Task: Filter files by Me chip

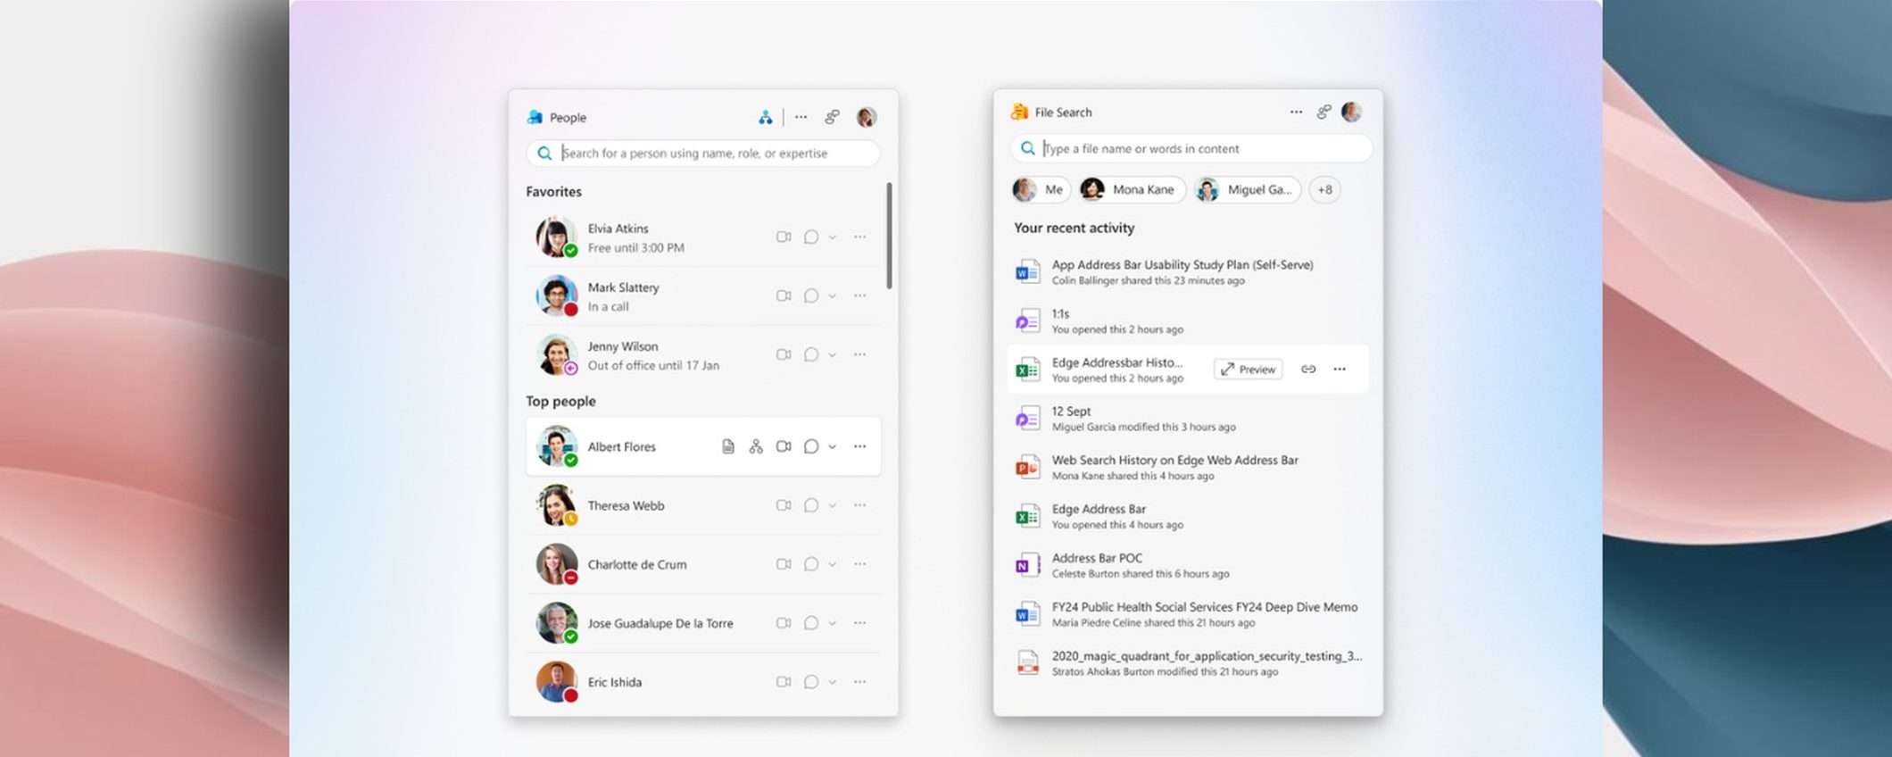Action: click(1041, 189)
